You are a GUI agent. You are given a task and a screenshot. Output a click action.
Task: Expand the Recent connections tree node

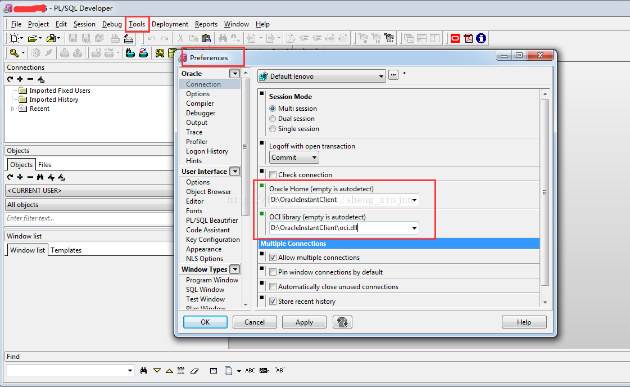(12, 109)
